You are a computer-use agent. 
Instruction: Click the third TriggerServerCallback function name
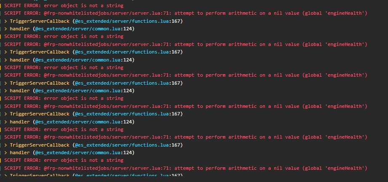(39, 83)
